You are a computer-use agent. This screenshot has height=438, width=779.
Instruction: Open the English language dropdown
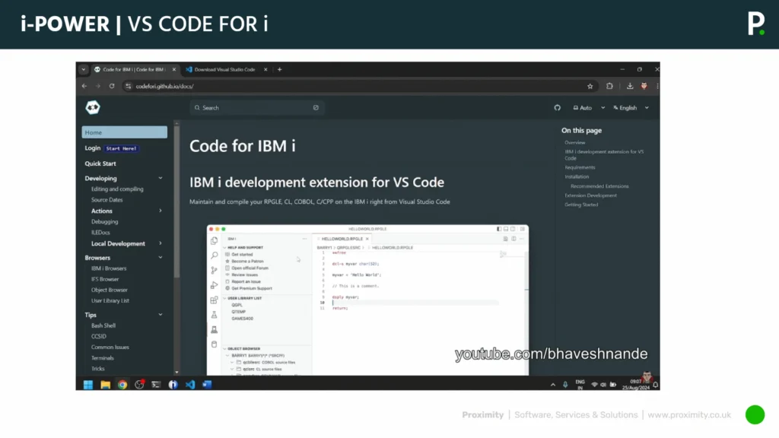click(631, 108)
